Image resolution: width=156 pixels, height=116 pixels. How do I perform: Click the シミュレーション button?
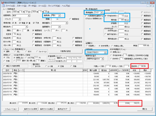coord(11,109)
